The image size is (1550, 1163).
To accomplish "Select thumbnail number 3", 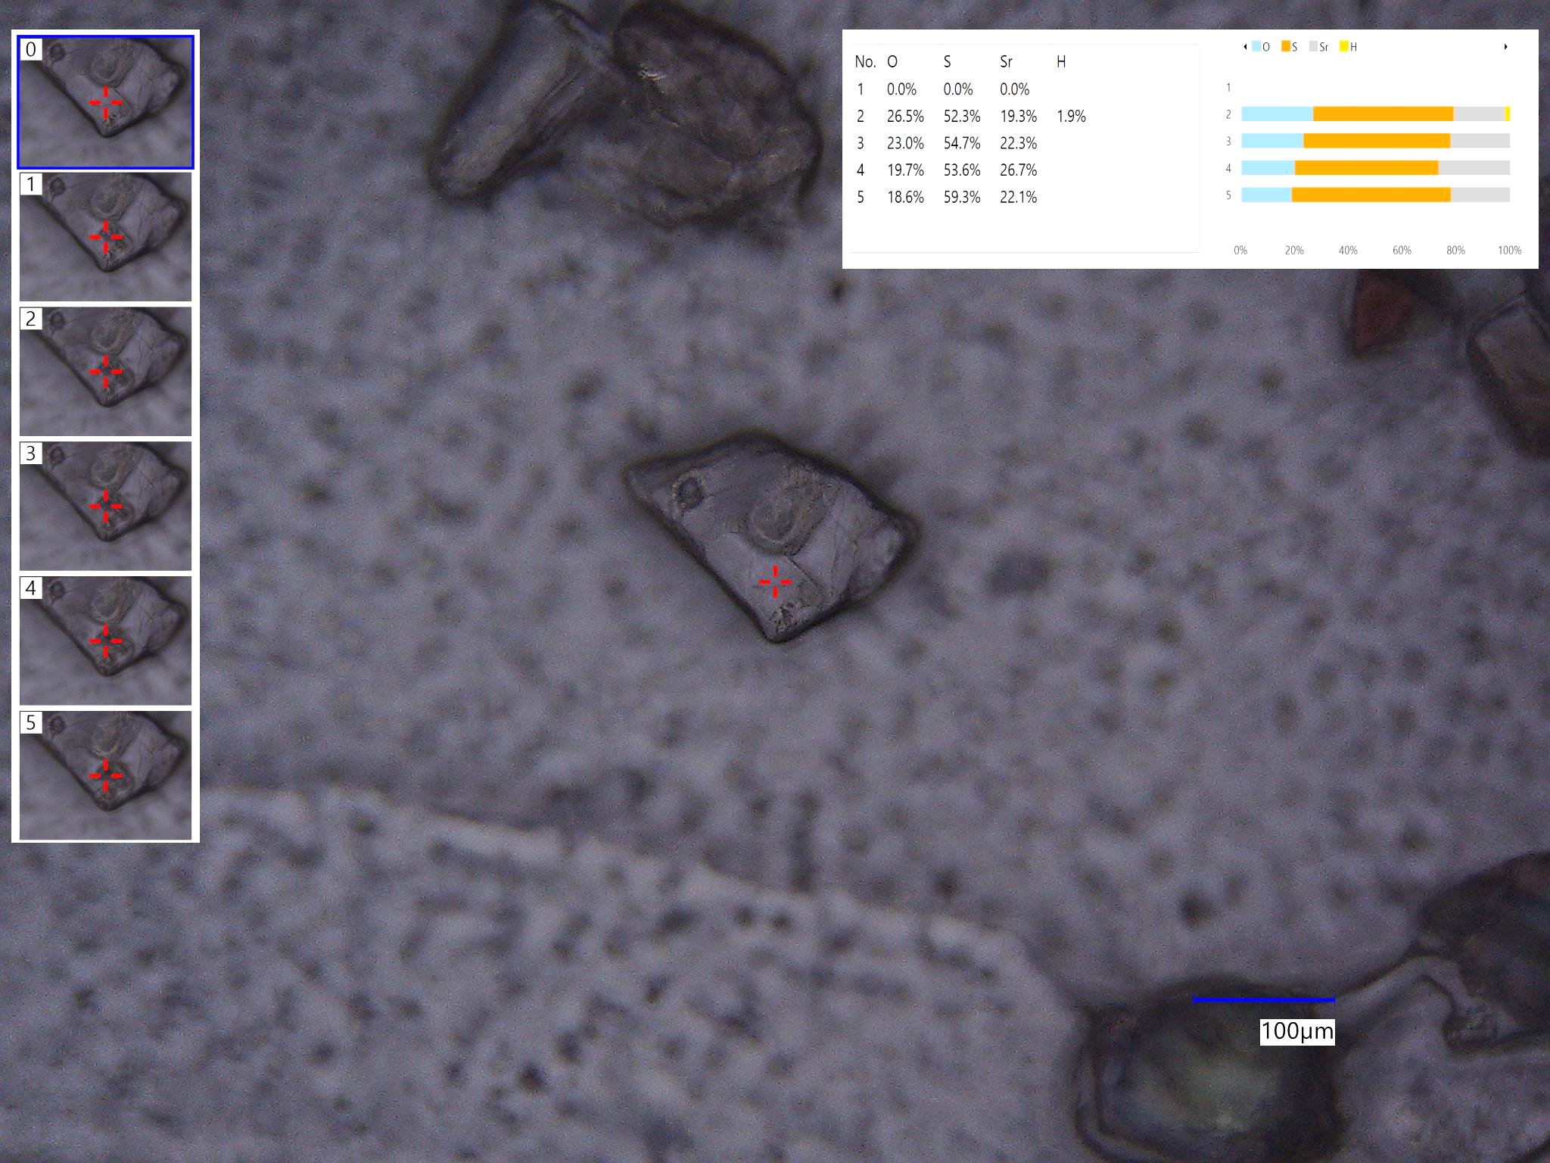I will pos(105,506).
